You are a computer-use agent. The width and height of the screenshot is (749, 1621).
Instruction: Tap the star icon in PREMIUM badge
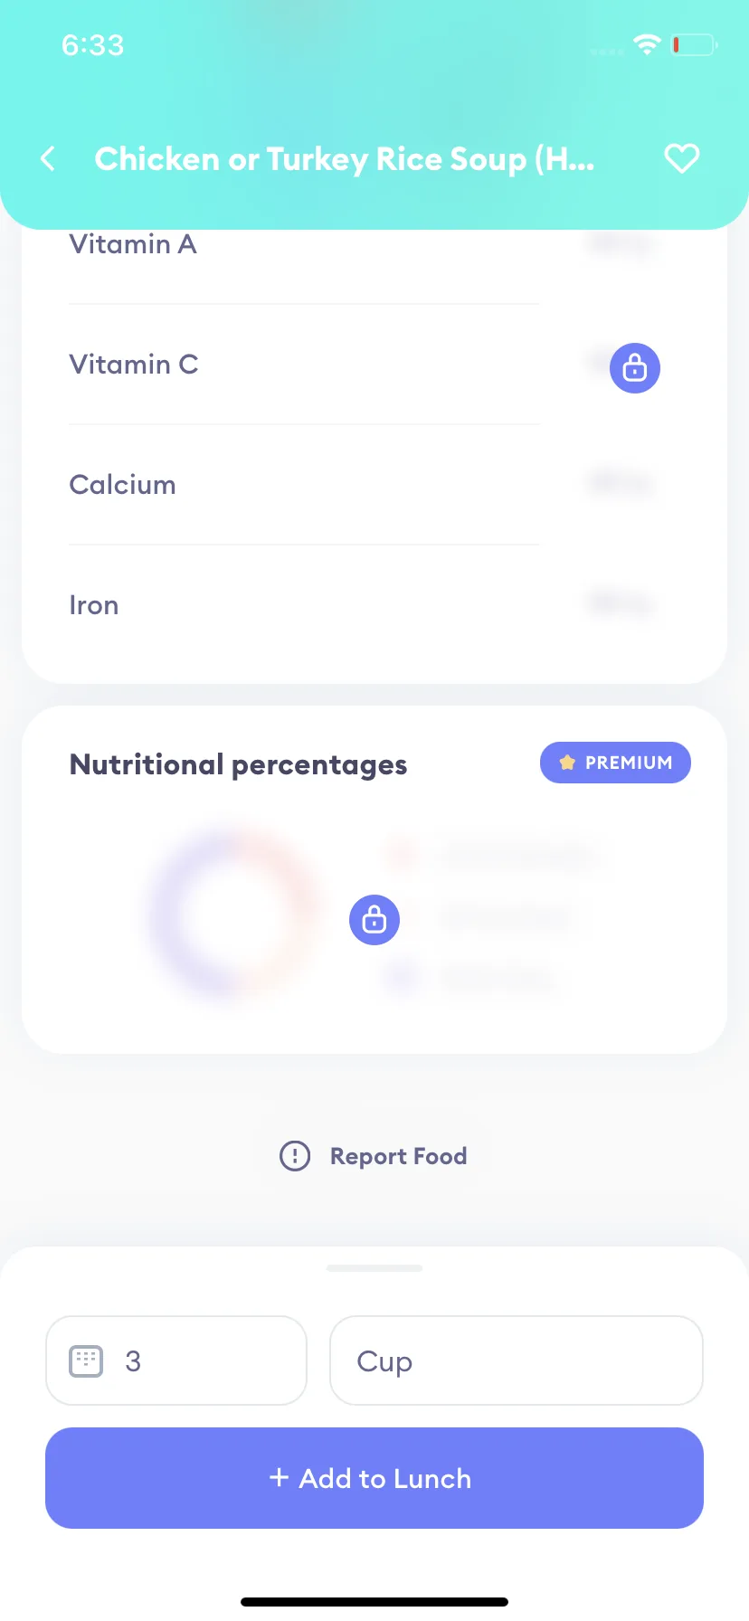coord(567,763)
